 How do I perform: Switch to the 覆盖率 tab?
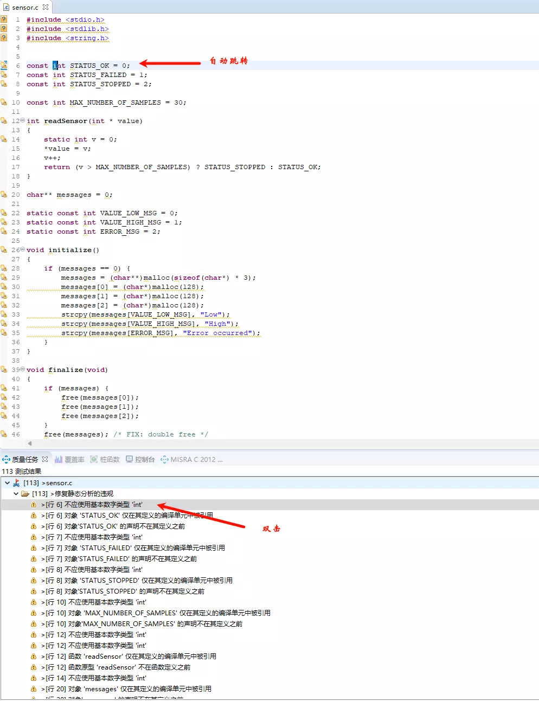pos(69,459)
